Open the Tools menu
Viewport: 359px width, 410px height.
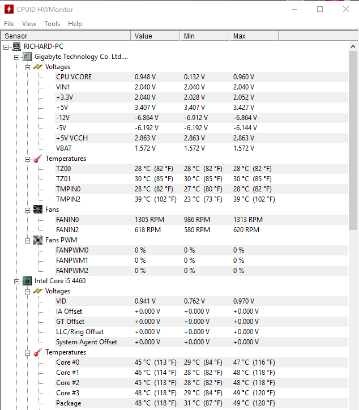[x=52, y=24]
